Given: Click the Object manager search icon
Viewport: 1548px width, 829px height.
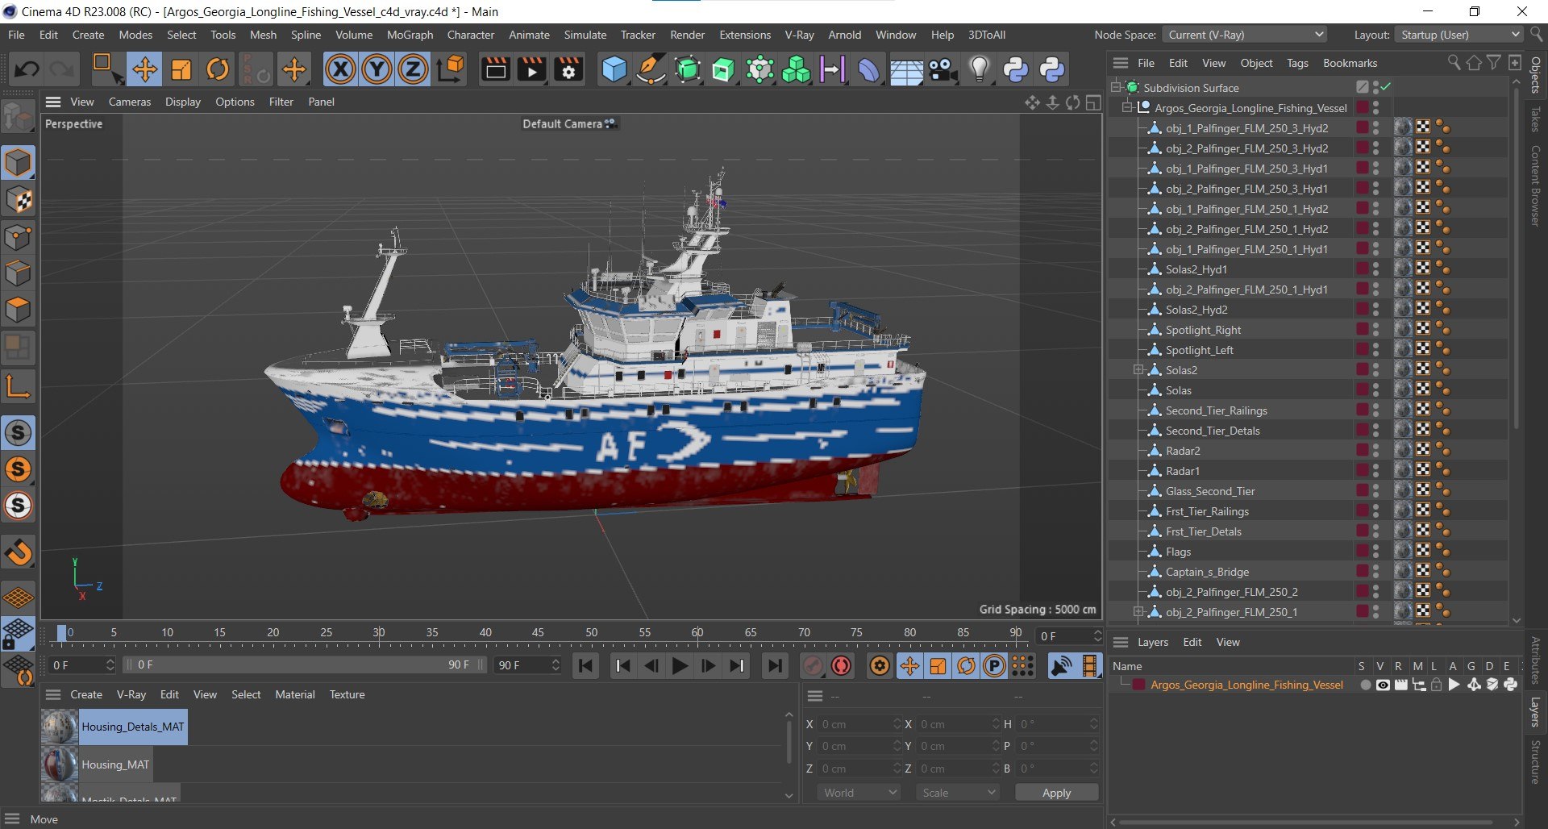Looking at the screenshot, I should click(1454, 63).
